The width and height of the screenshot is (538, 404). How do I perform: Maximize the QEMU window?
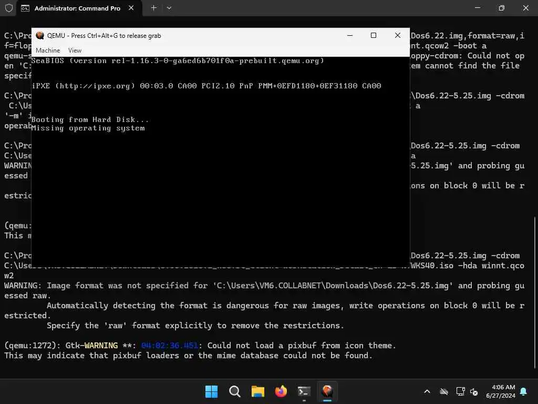374,35
